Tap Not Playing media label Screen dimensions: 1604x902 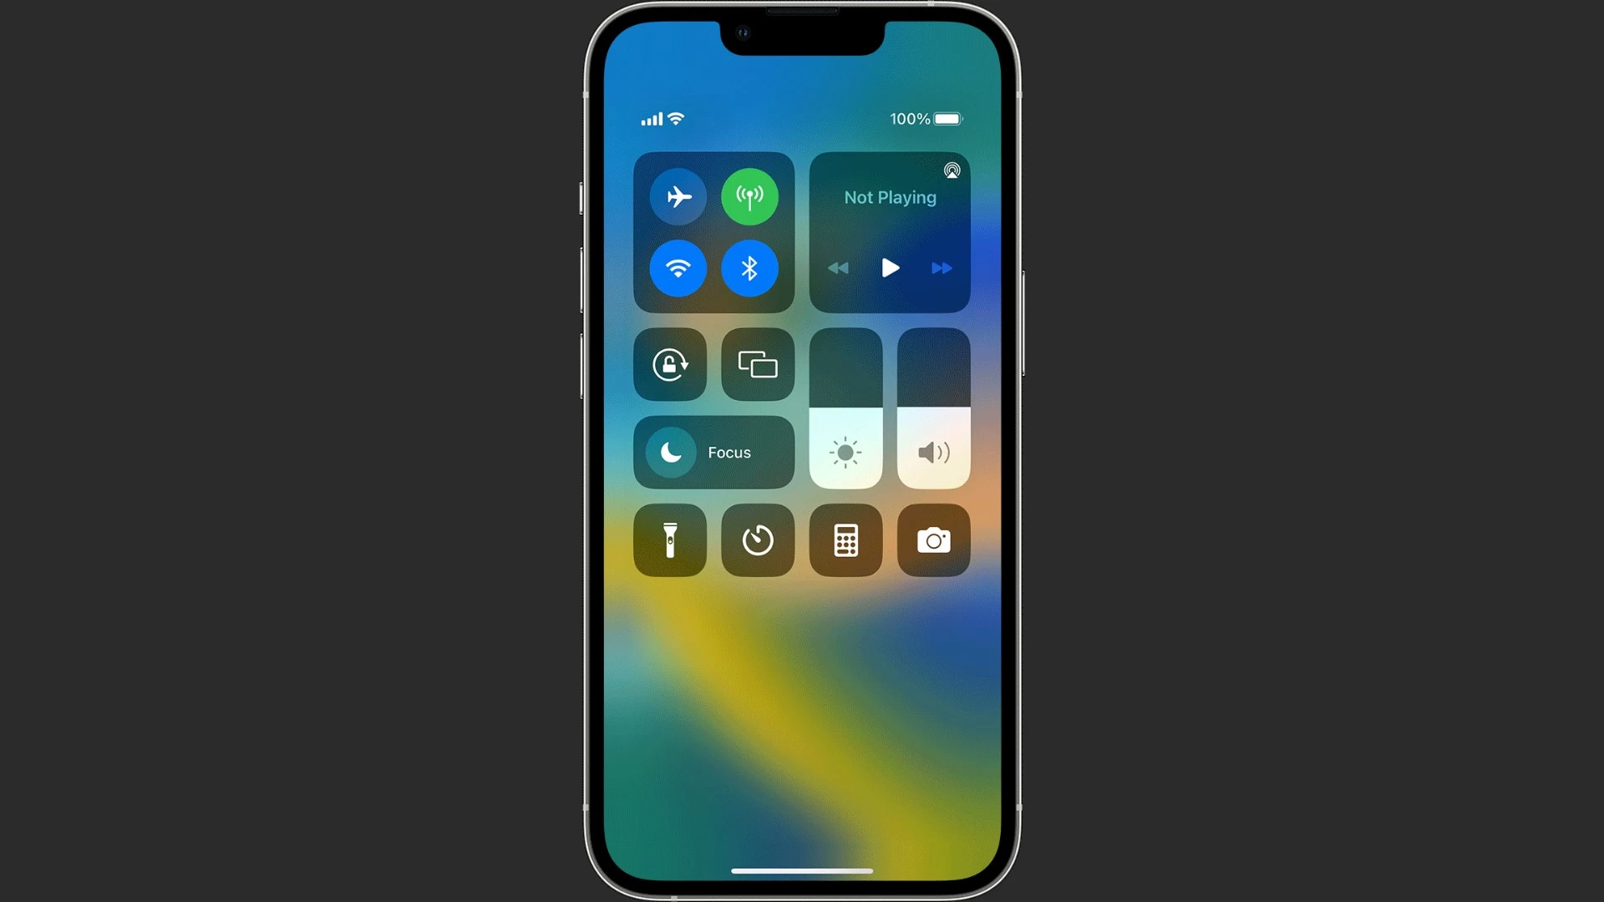pyautogui.click(x=888, y=196)
